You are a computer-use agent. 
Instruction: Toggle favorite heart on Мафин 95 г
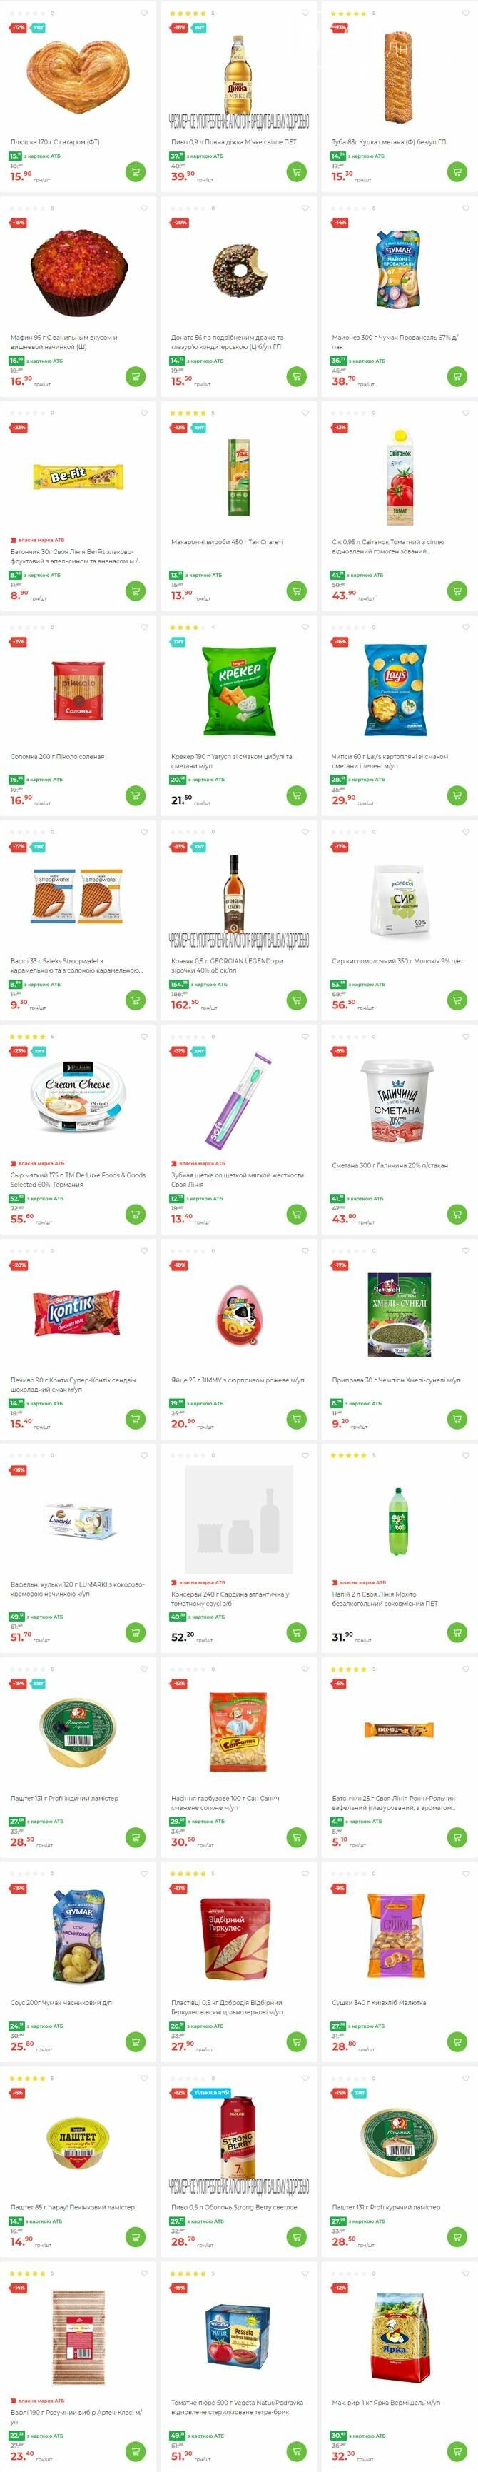[143, 208]
